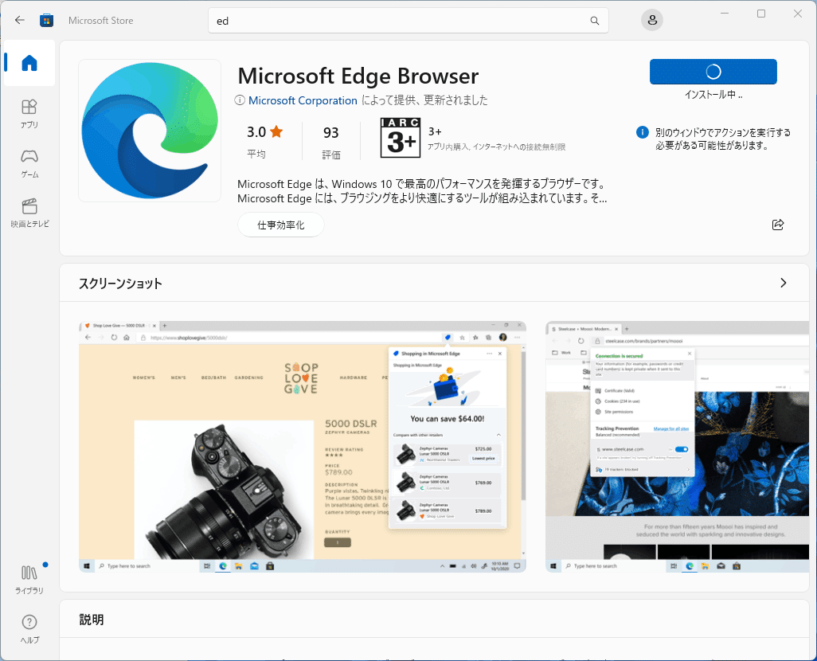Click the 93 評価 ratings count
Screen dimensions: 817x661
331,141
